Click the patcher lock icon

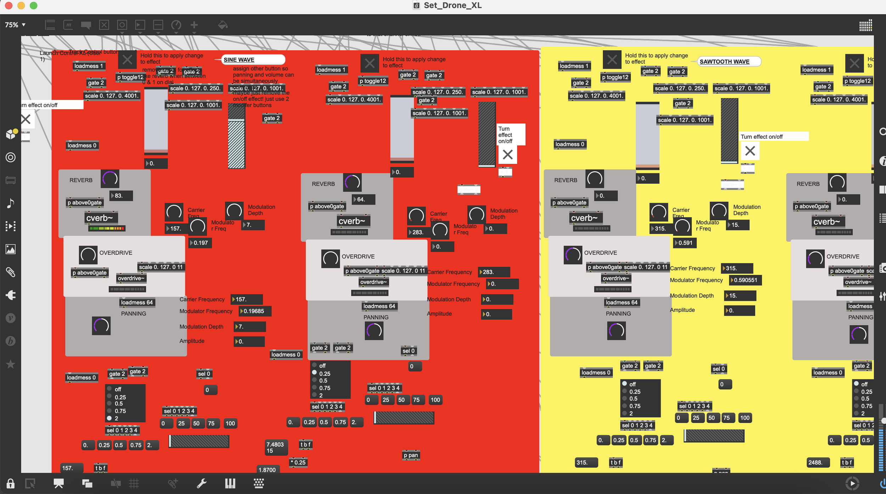coord(10,483)
